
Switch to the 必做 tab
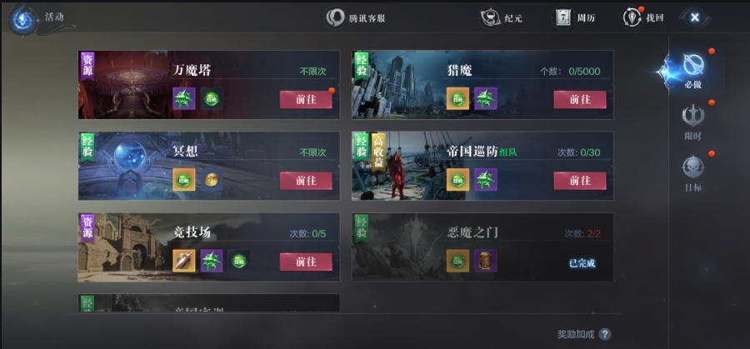tap(693, 70)
